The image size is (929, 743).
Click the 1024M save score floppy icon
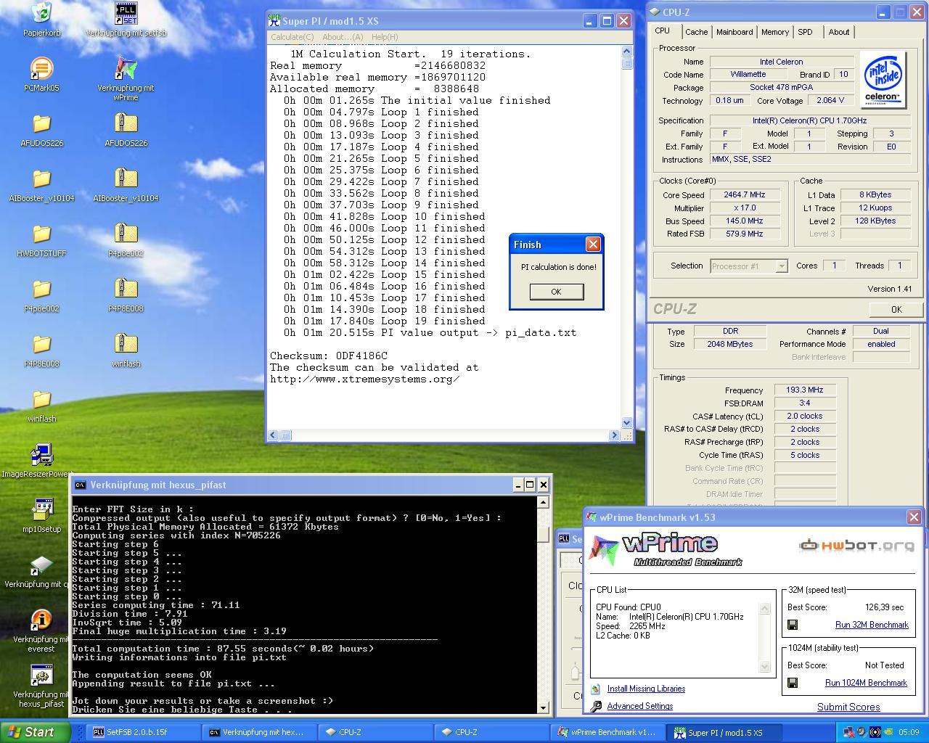(x=793, y=683)
